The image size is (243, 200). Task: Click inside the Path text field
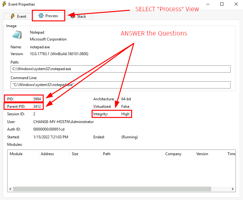[x=120, y=69]
